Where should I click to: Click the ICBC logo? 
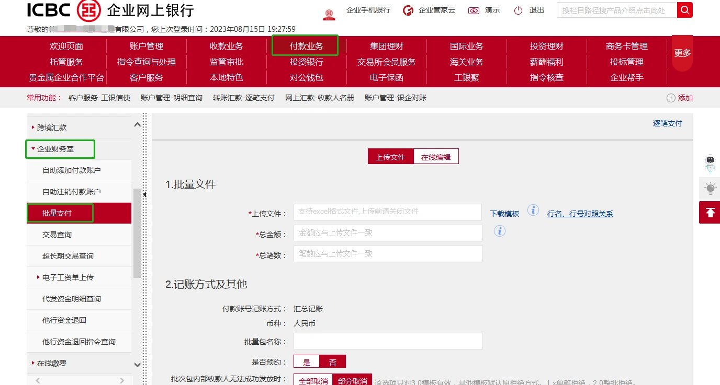pyautogui.click(x=65, y=10)
